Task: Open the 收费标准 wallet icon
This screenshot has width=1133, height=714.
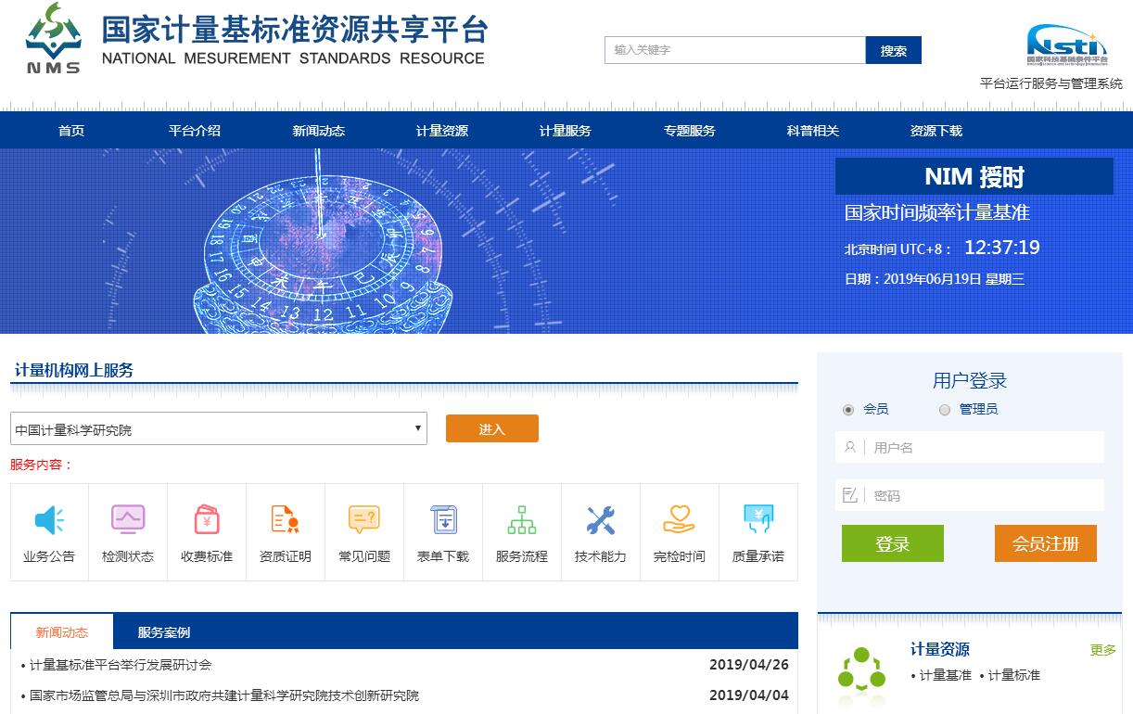Action: point(207,520)
